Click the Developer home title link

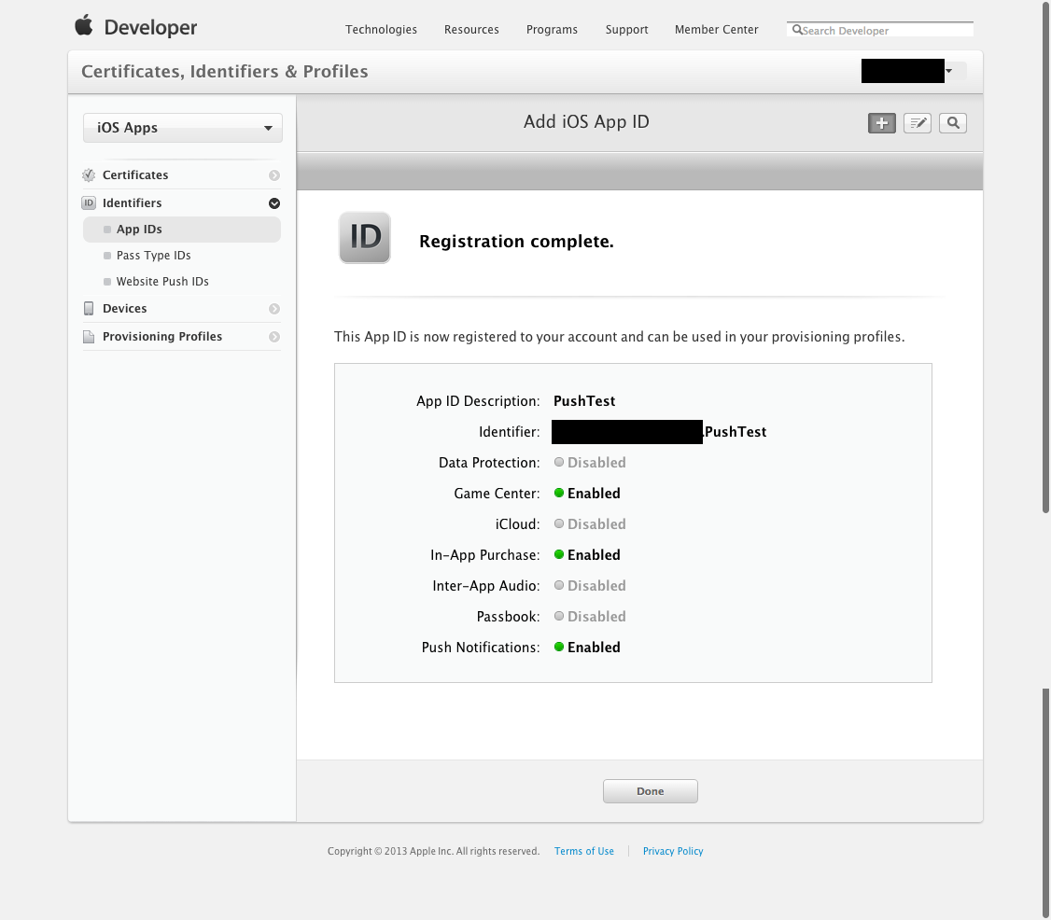150,27
